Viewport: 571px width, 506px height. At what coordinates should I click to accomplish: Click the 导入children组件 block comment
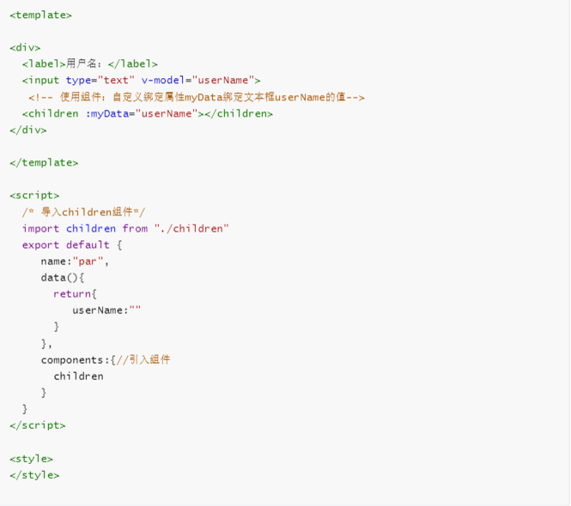83,212
